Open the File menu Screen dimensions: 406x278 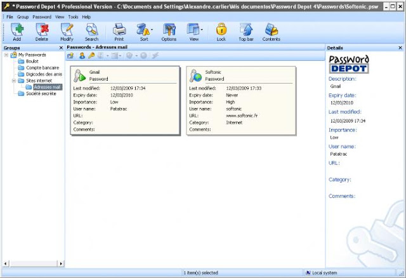coord(10,17)
